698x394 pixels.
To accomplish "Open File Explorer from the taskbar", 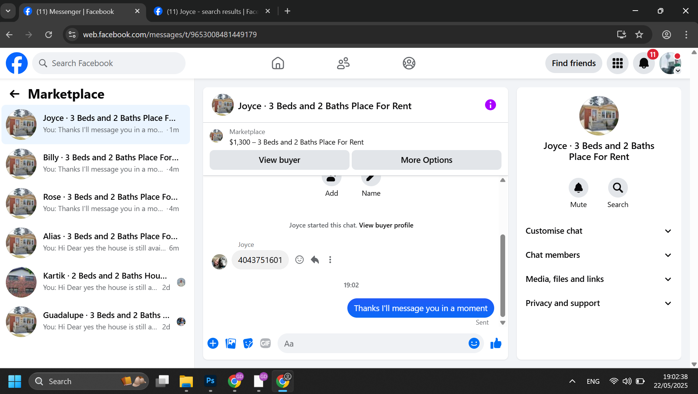I will [x=186, y=381].
